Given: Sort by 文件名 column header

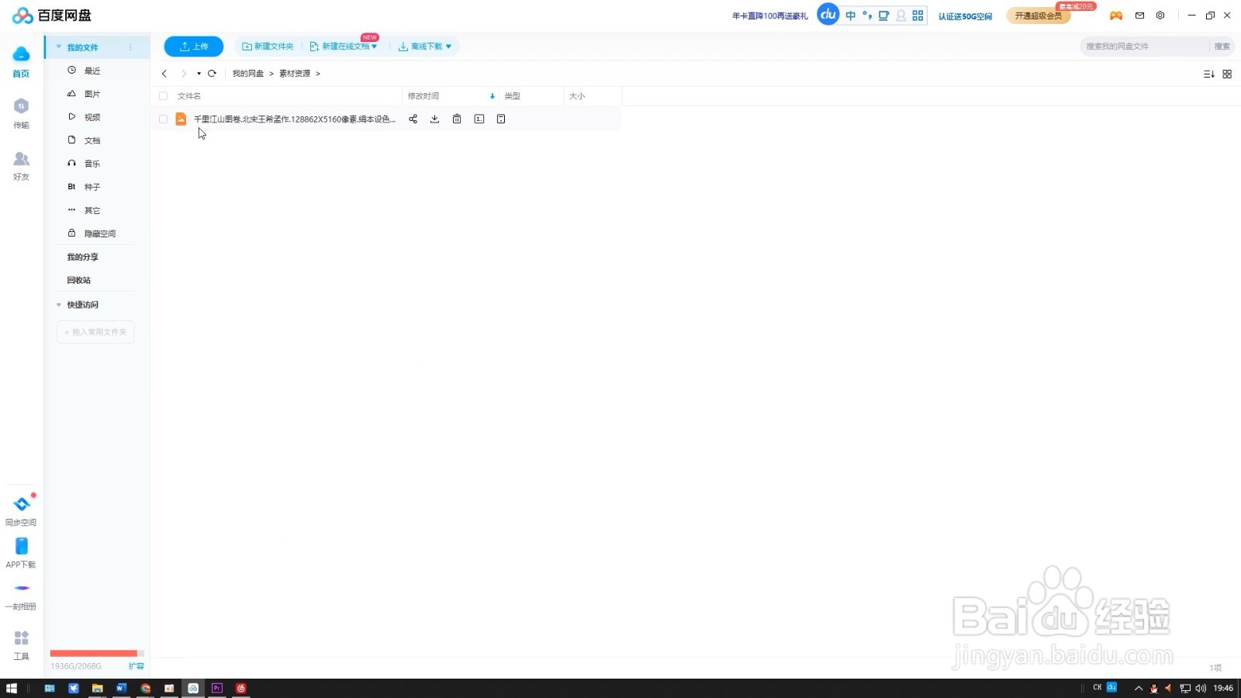Looking at the screenshot, I should pyautogui.click(x=189, y=96).
